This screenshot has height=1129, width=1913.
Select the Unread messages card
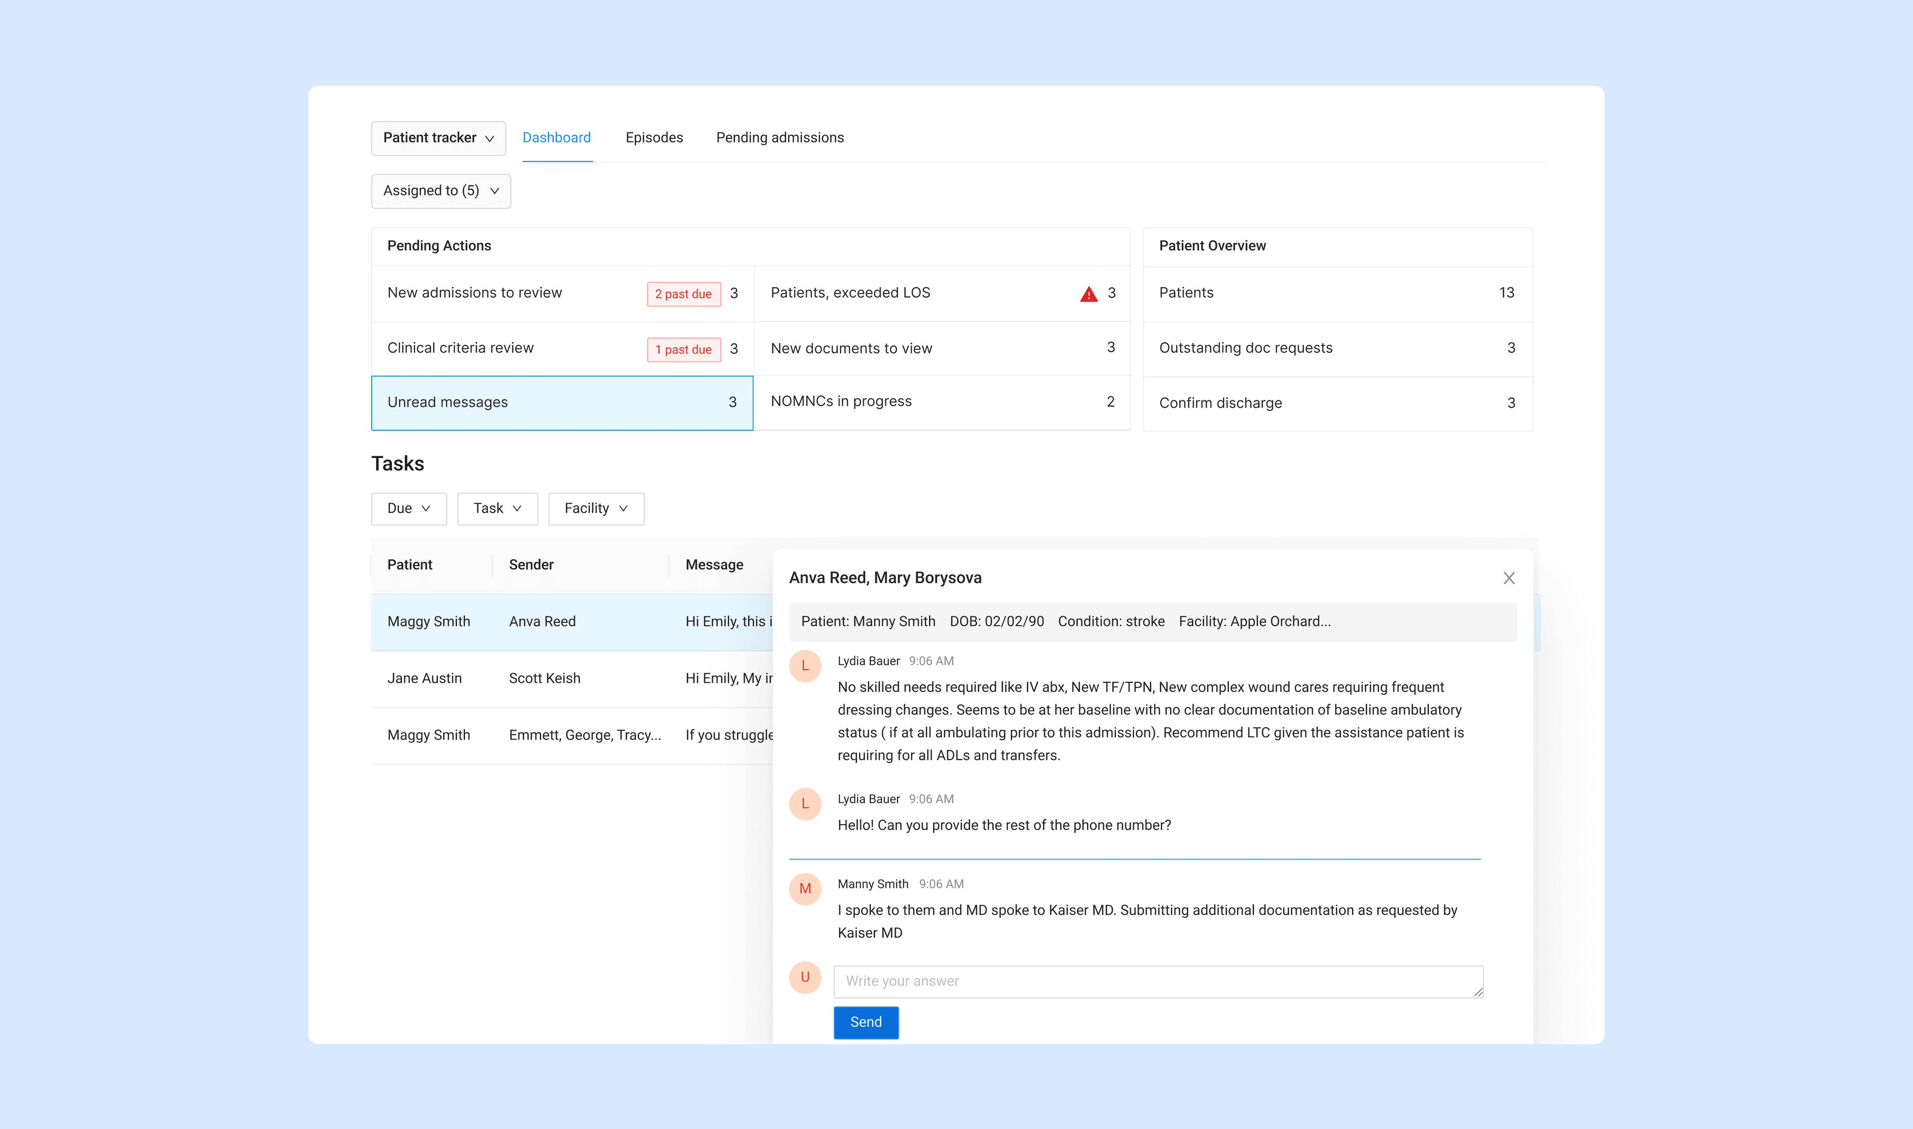coord(561,402)
